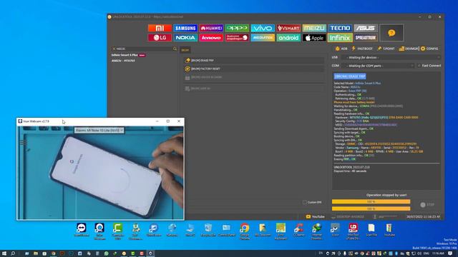Click into the model search field

144,49
